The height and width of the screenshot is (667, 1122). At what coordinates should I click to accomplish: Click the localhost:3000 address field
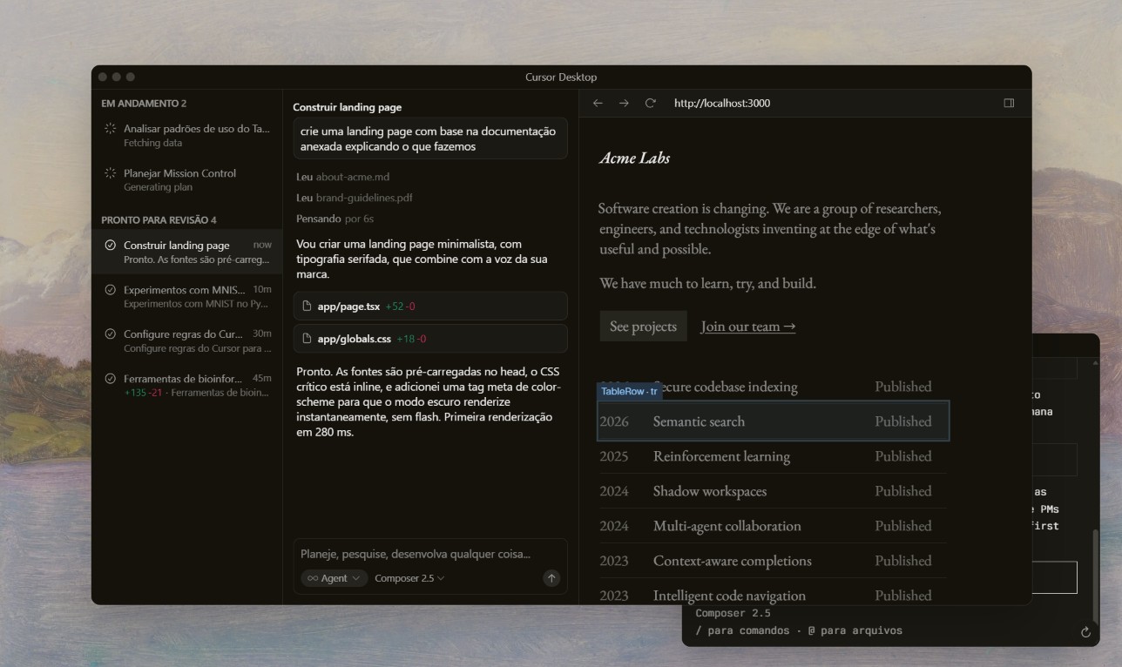click(x=722, y=103)
